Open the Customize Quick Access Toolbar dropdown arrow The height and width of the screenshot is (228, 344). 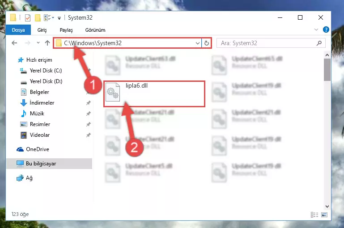tap(59, 18)
